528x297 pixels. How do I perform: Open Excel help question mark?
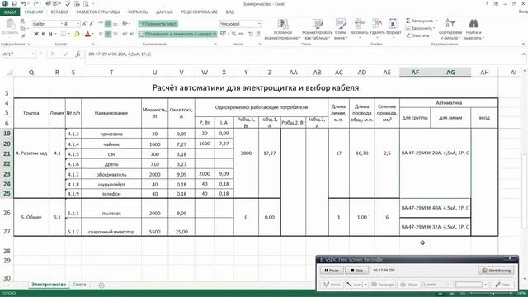[x=487, y=3]
